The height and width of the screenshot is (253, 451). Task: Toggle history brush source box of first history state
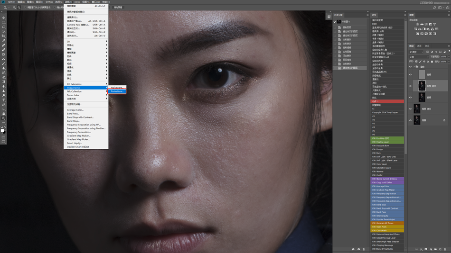click(335, 27)
